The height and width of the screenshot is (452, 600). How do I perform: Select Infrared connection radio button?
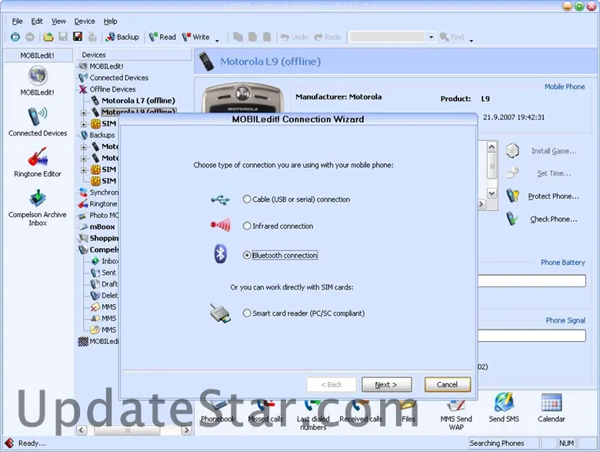[x=247, y=226]
